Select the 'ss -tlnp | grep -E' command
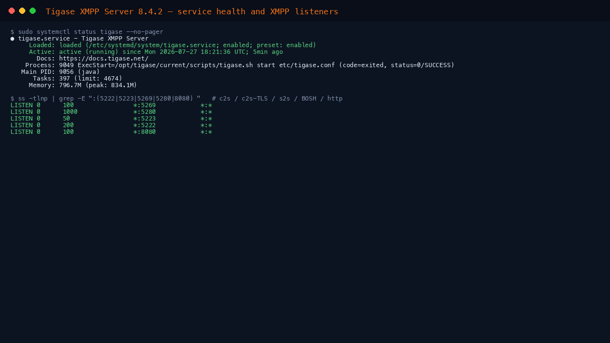Image resolution: width=610 pixels, height=343 pixels. point(105,99)
